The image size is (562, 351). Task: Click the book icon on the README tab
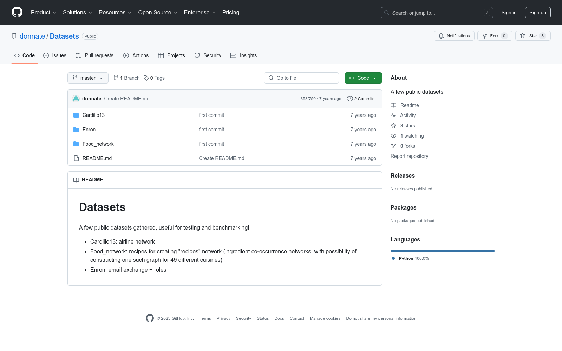click(x=76, y=180)
